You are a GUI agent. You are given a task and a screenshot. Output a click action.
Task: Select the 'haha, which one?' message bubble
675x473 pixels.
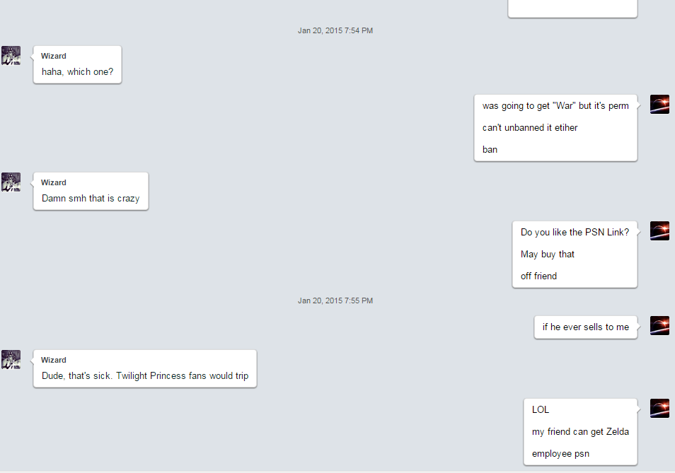(x=78, y=64)
